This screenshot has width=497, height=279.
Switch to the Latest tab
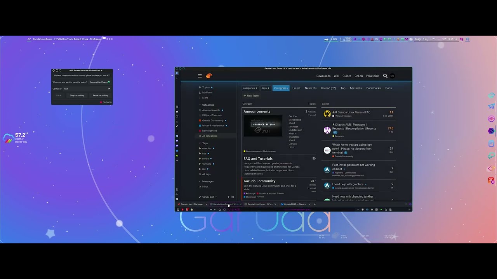pos(296,88)
